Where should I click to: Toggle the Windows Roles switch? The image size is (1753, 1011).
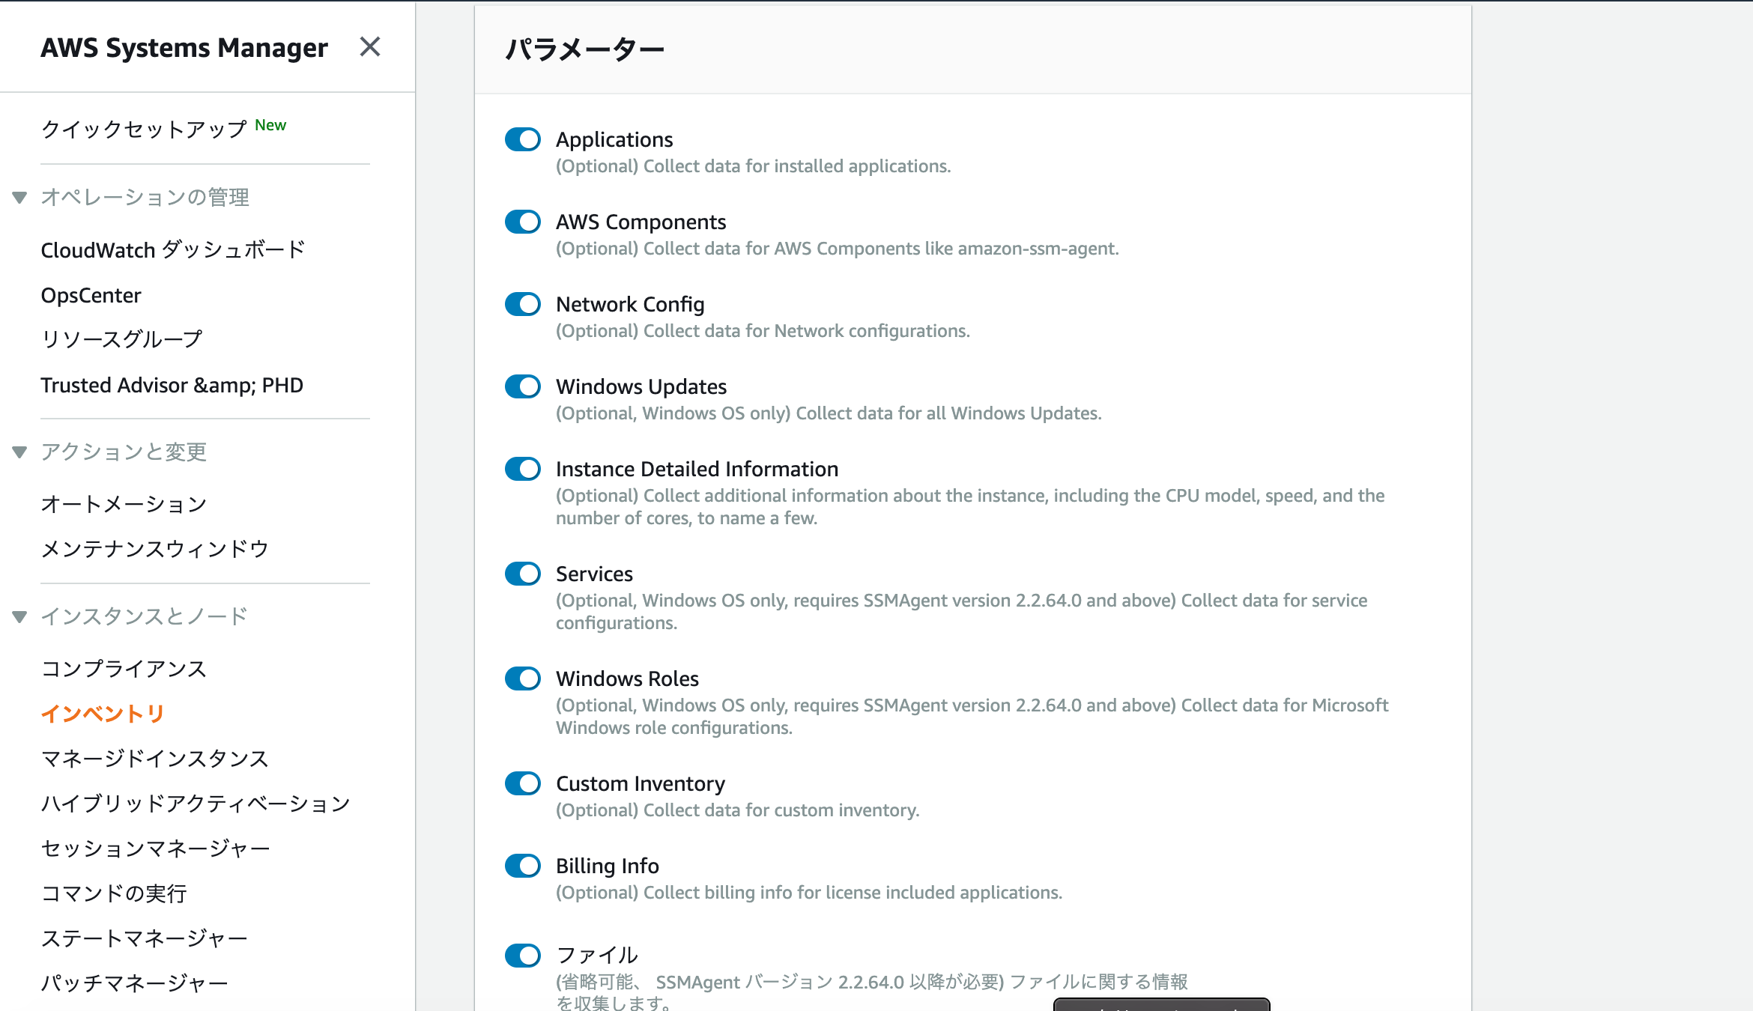click(x=523, y=678)
